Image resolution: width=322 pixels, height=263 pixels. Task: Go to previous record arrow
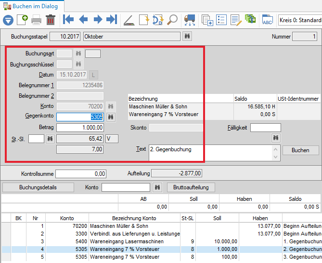(83, 20)
